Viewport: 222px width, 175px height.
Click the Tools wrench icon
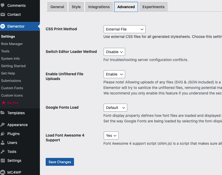pyautogui.click(x=3, y=152)
